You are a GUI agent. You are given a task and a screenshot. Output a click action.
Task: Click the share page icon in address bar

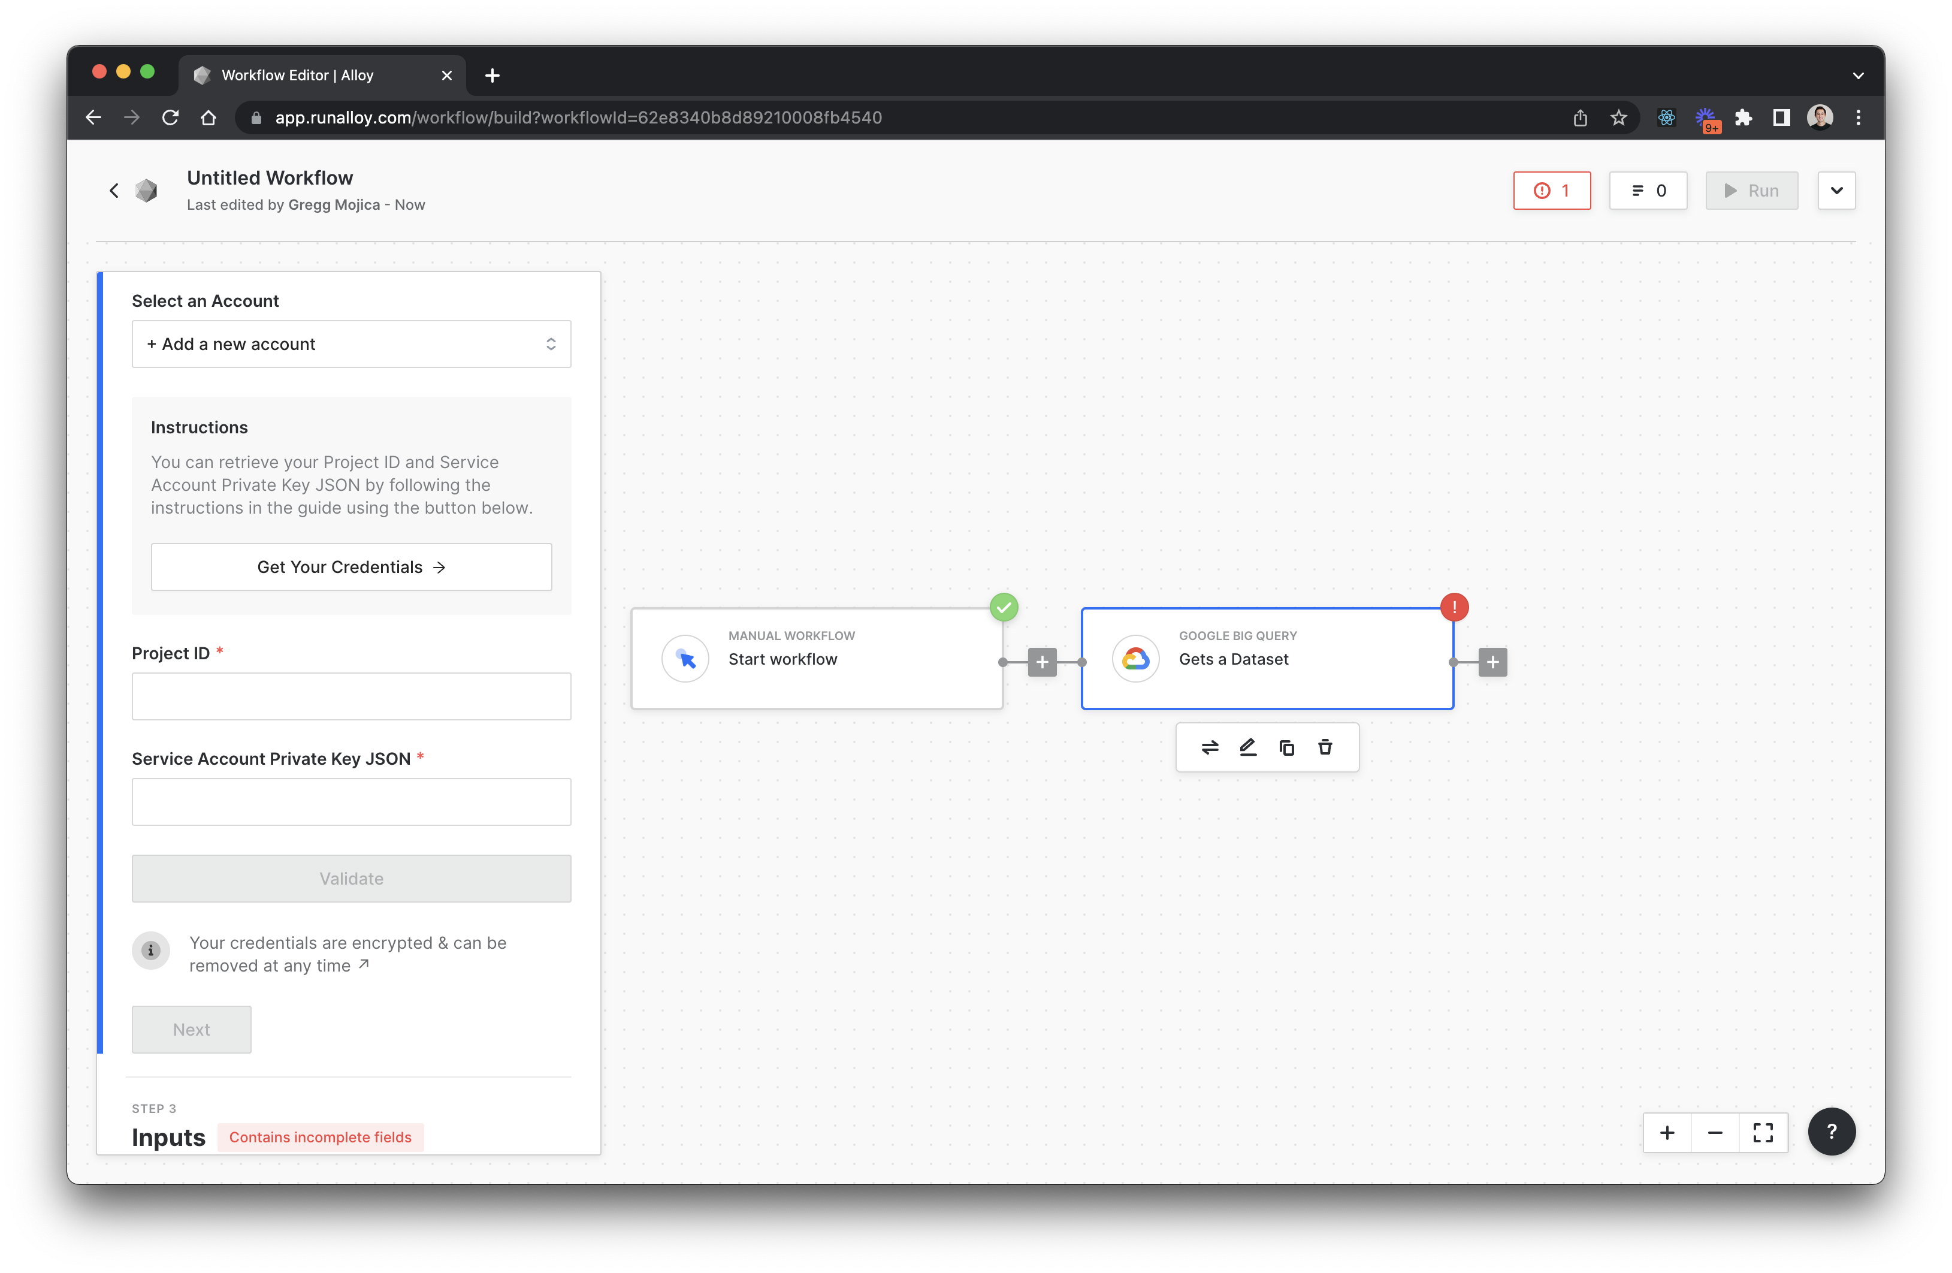[1580, 117]
